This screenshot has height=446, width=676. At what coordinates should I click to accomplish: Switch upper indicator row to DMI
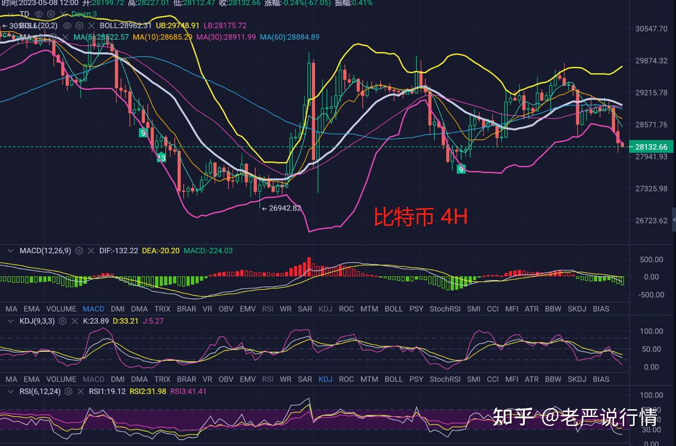(118, 309)
